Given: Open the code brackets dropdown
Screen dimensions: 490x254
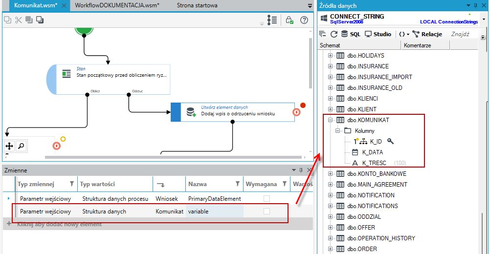Looking at the screenshot, I should tap(404, 34).
